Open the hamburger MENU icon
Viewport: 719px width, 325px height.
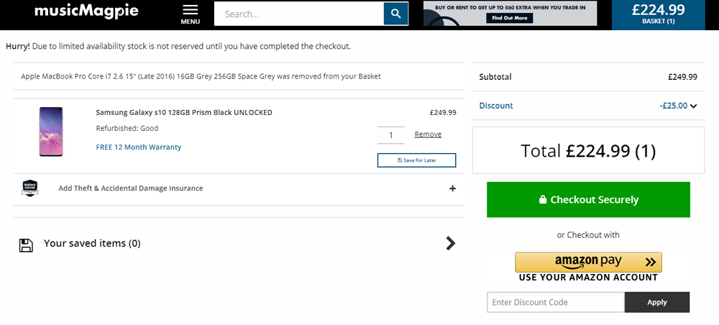click(191, 14)
